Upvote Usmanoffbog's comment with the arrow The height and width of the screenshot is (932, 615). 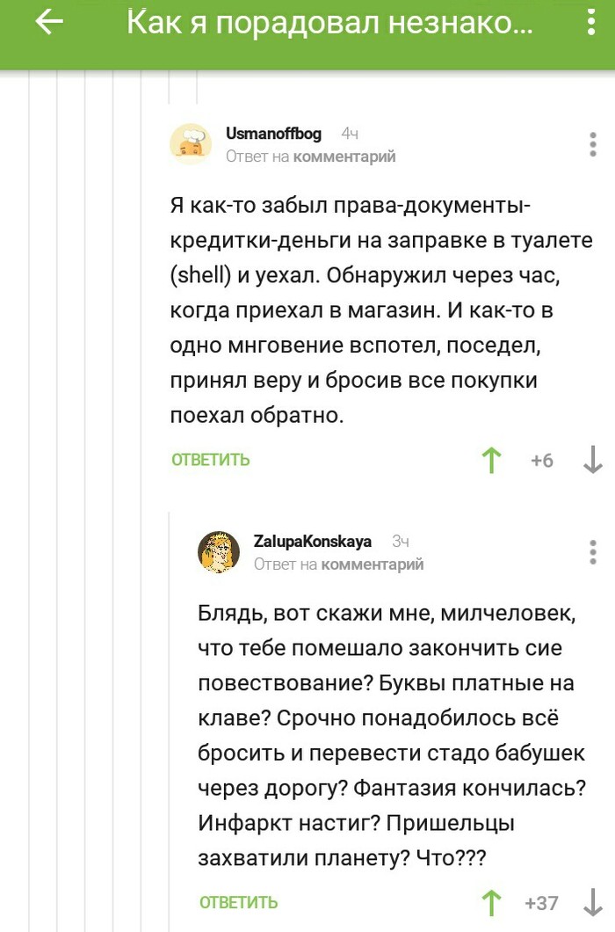(491, 458)
